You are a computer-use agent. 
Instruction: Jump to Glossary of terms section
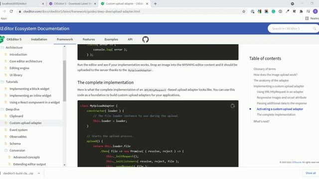[x=265, y=69]
